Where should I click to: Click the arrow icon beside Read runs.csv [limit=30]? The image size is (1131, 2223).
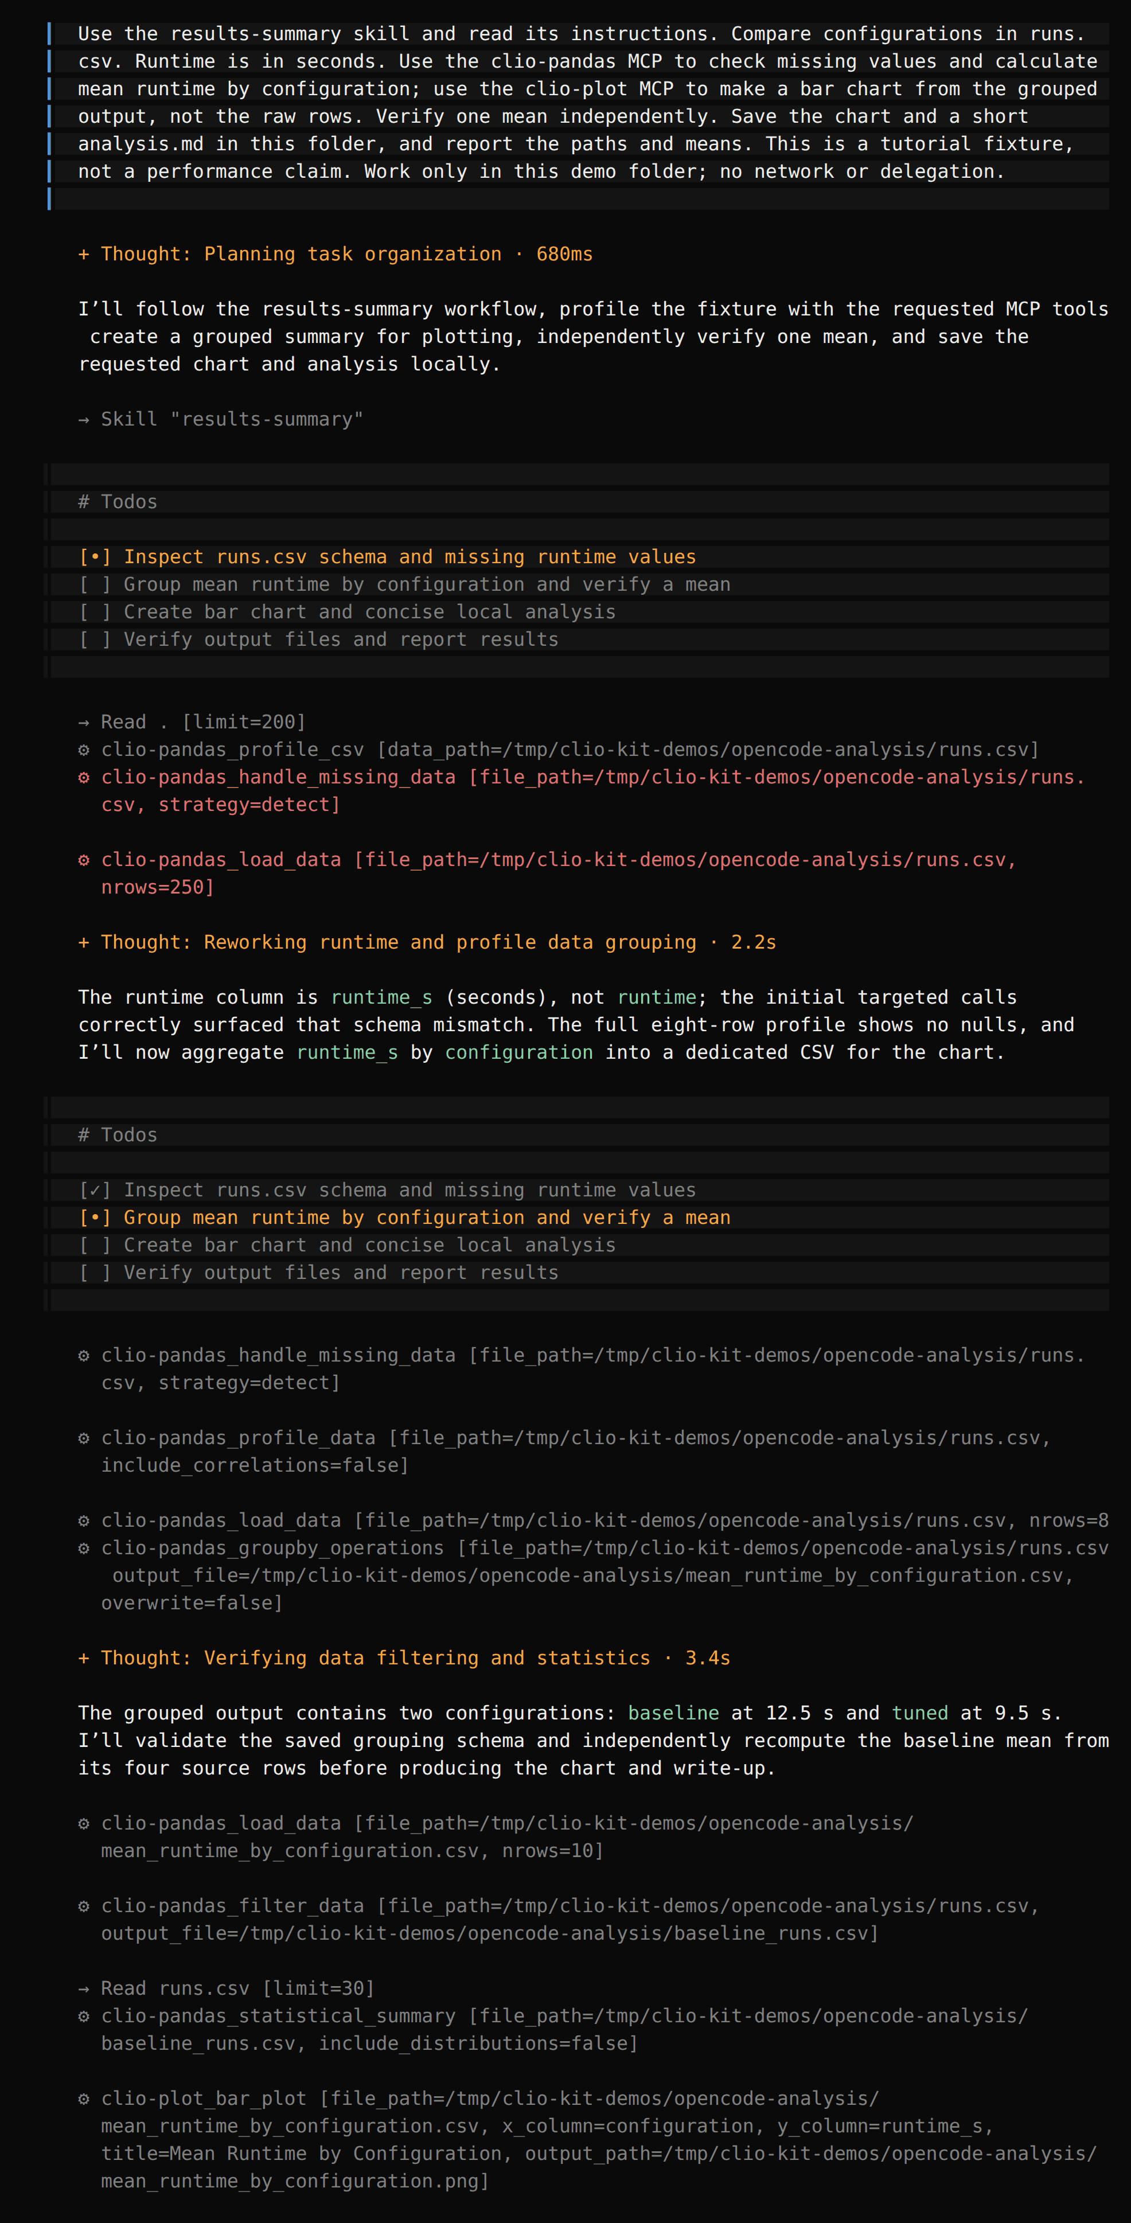pos(84,1988)
